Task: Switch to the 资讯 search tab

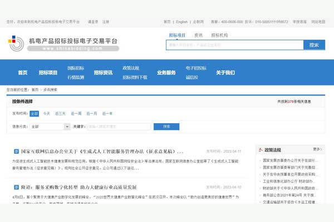Action: click(198, 36)
